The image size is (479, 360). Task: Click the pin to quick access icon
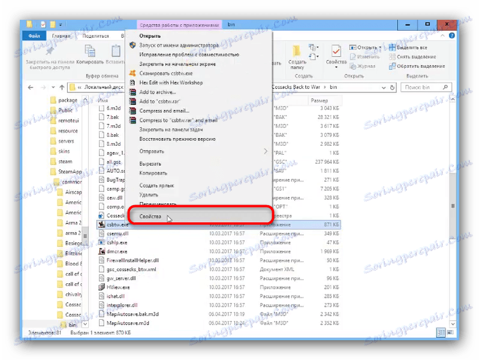[x=50, y=50]
